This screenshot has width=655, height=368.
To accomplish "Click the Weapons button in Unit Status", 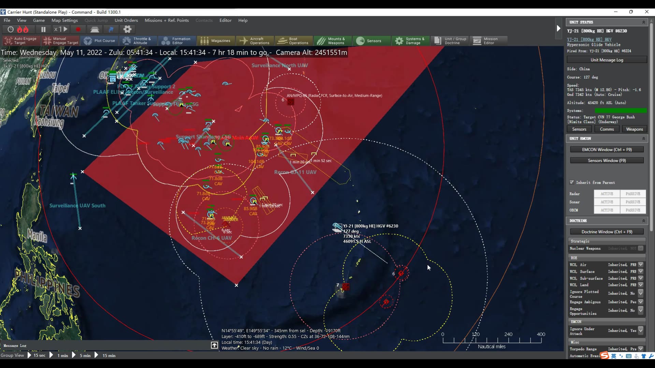I will (634, 129).
